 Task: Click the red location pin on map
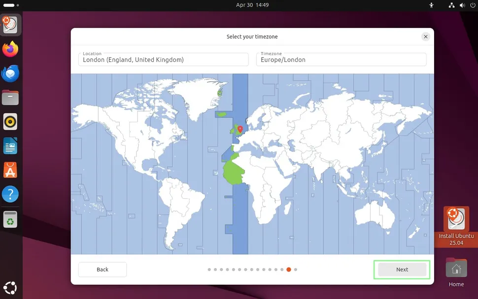240,129
